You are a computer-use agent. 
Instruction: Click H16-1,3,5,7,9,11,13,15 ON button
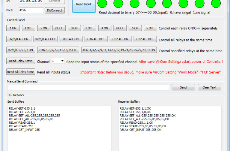tap(58, 50)
